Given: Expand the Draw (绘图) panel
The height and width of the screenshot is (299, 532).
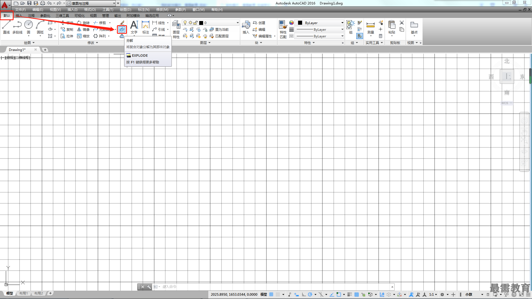Looking at the screenshot, I should (x=29, y=43).
